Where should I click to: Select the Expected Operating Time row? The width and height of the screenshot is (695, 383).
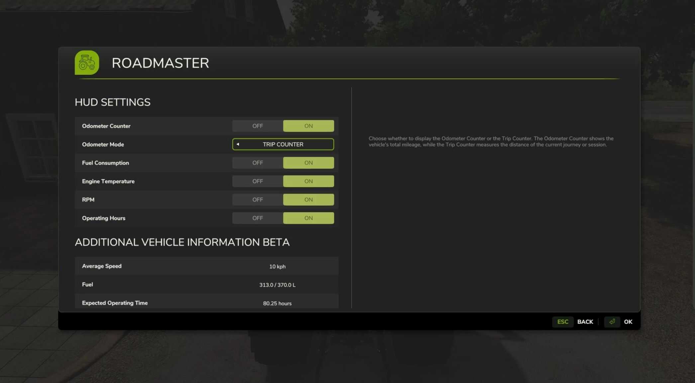pos(206,303)
